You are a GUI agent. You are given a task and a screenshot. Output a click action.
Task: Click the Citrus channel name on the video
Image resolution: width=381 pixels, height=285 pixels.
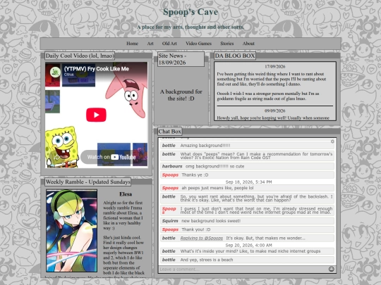click(x=68, y=75)
